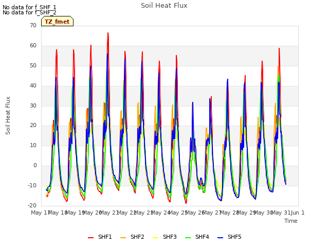Screen dimensions: 329x247
Task: Click the 'No data for f_SHF_2' message
Action: [x=29, y=12]
